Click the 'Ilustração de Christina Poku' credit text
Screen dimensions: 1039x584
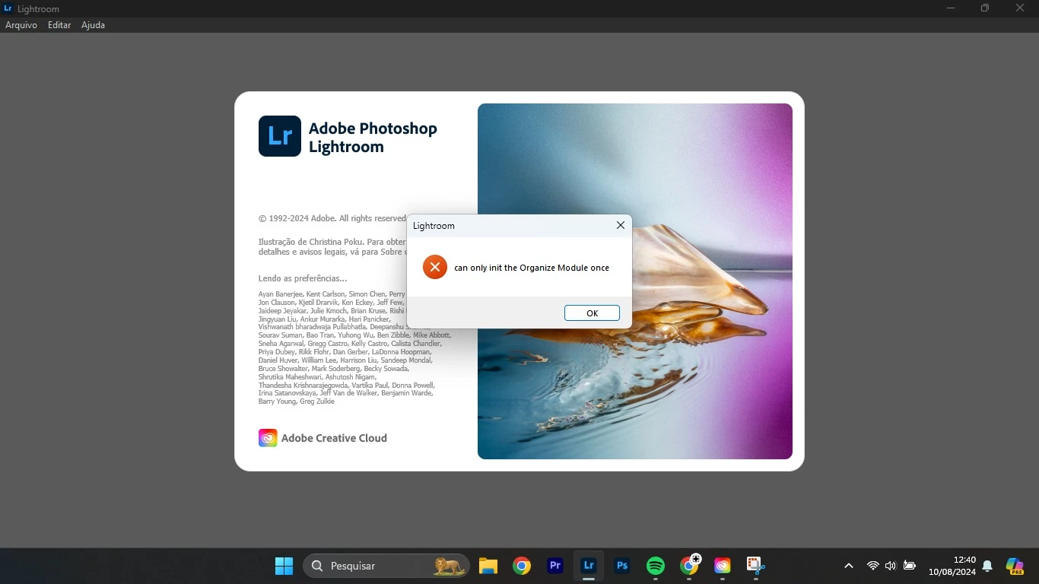332,246
